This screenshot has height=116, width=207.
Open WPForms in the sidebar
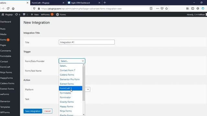point(5,112)
